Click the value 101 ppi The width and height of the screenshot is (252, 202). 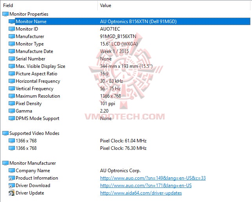pos(108,104)
